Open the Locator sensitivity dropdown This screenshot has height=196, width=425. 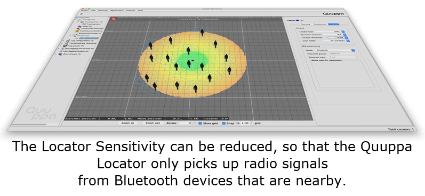coord(338,38)
